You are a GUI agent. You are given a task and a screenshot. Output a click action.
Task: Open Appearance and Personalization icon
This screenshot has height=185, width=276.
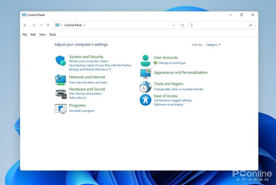pos(145,73)
